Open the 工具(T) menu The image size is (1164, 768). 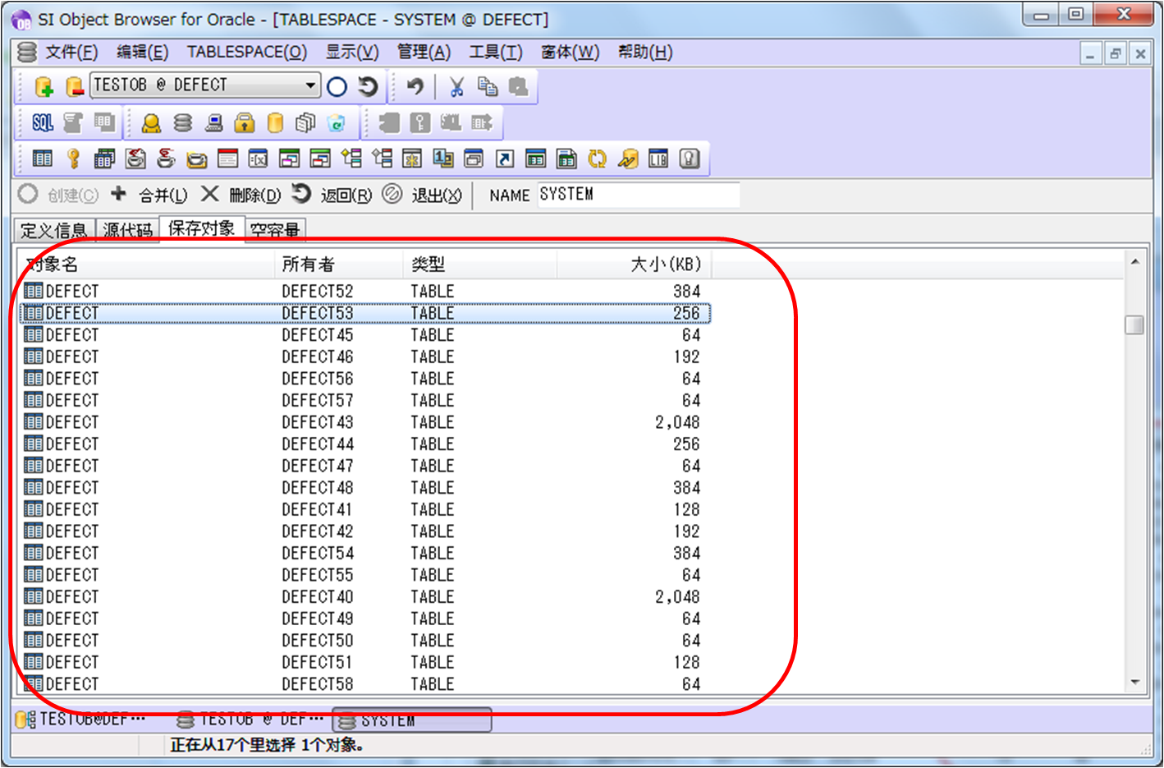coord(496,53)
